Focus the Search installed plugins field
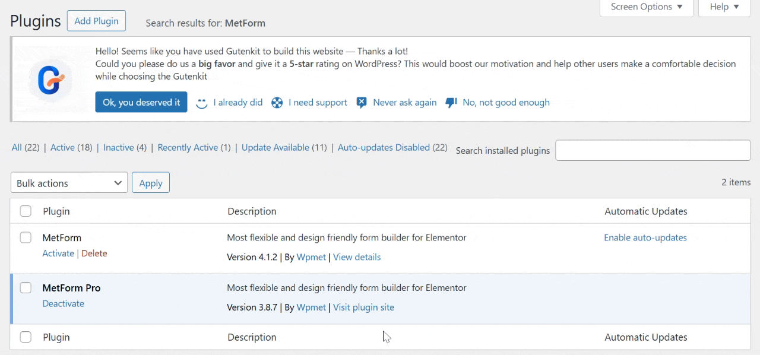Viewport: 760px width, 355px height. [x=653, y=150]
